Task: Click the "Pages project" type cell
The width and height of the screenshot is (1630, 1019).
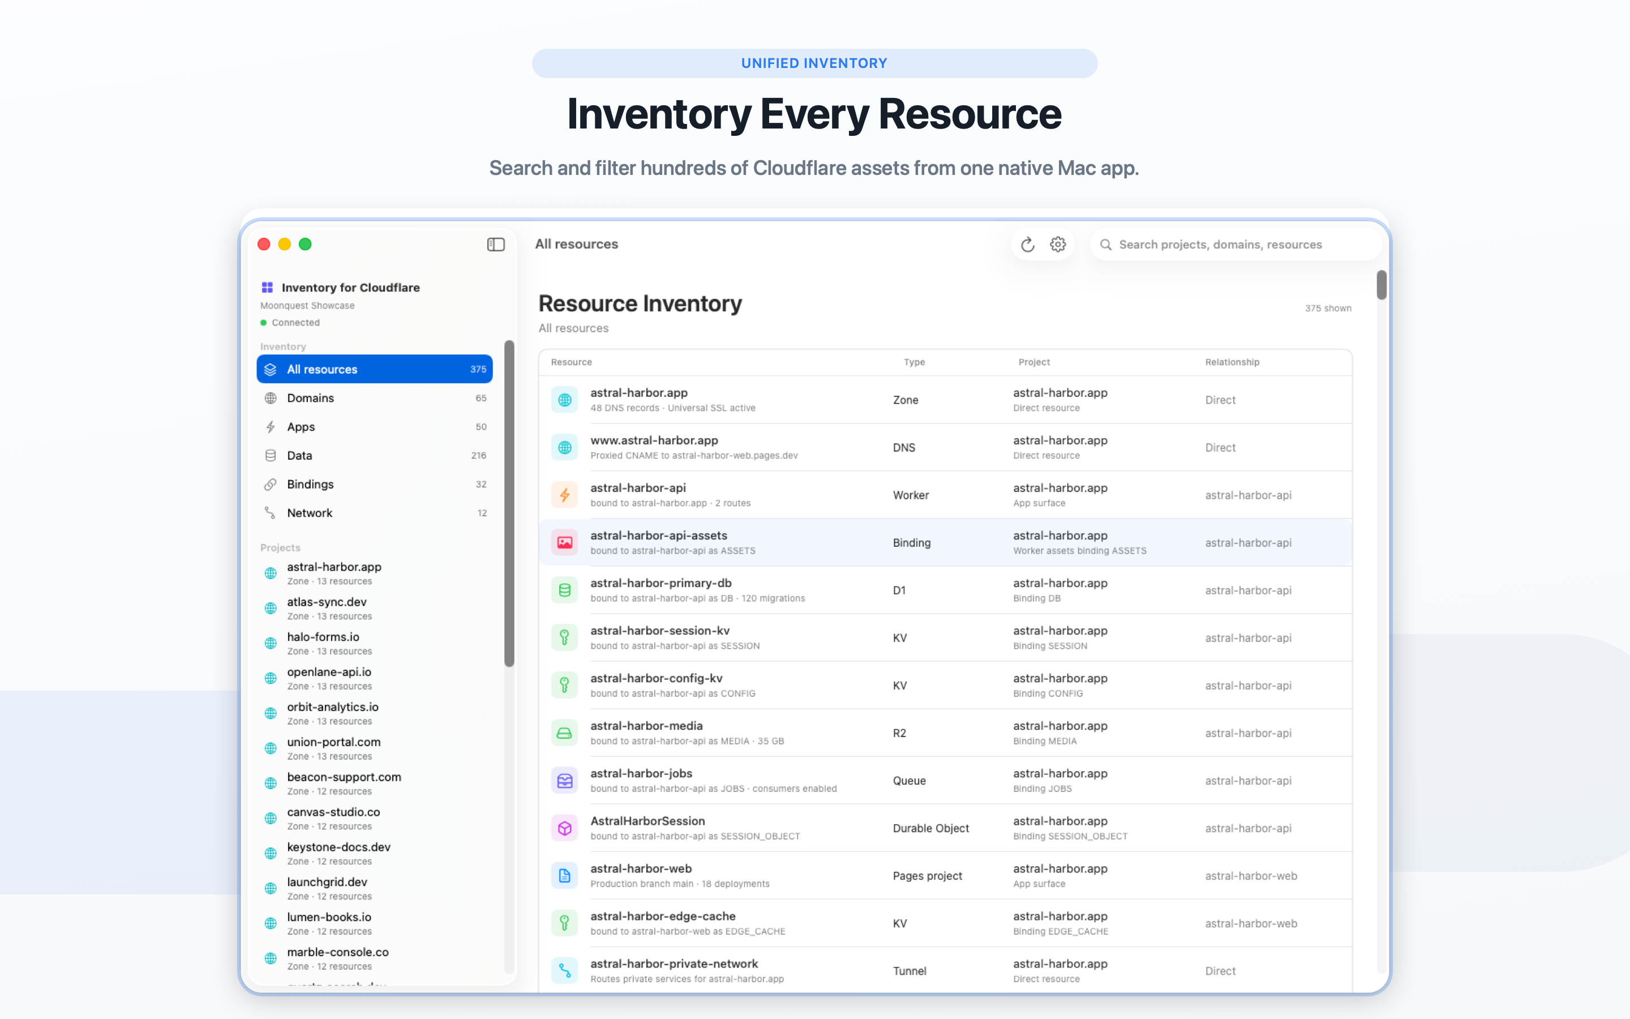Action: coord(928,875)
